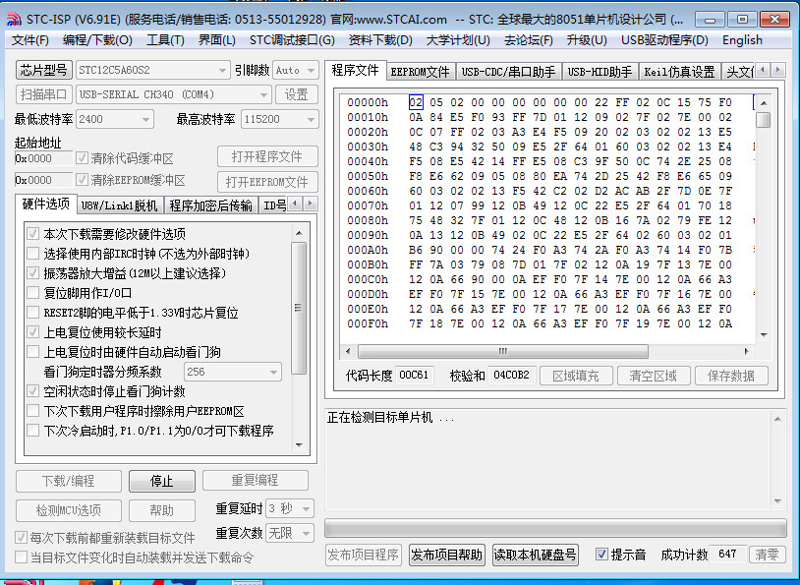Open 最低波特率 2400 dropdown
The height and width of the screenshot is (585, 800).
[115, 119]
